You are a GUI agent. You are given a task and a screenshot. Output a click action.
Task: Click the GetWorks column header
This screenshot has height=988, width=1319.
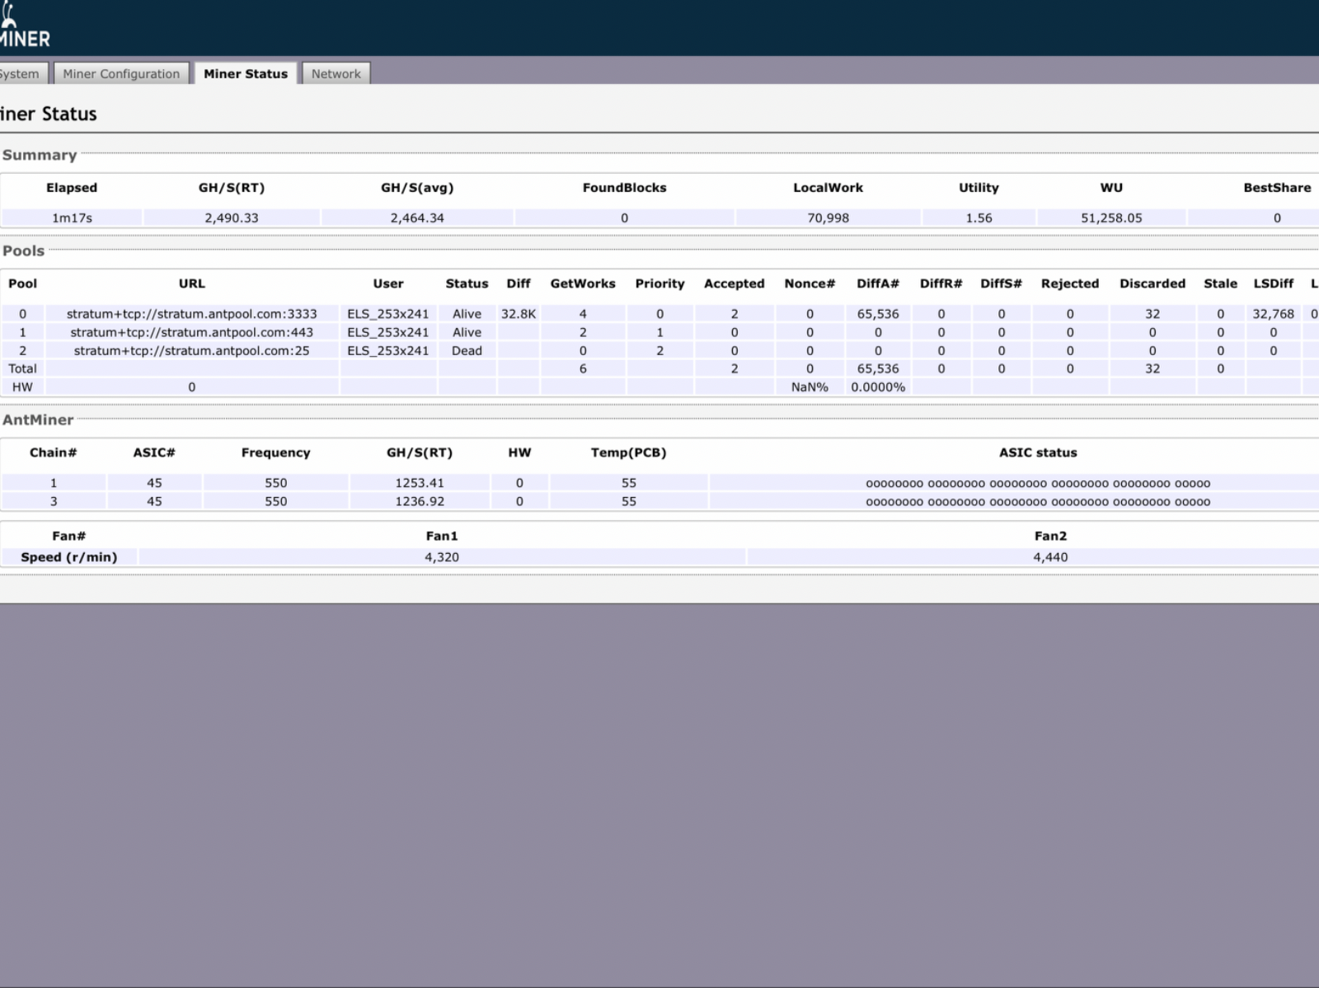click(583, 283)
